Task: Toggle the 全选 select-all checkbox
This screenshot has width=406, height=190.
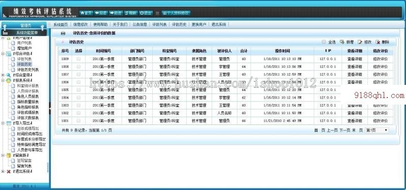Action: point(324,42)
